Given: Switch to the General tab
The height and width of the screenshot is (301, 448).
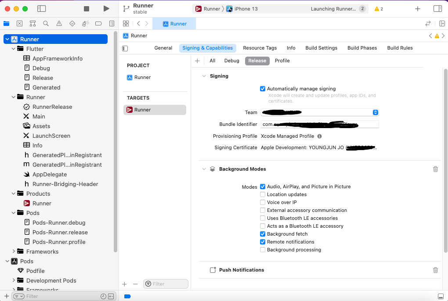Looking at the screenshot, I should tap(163, 48).
